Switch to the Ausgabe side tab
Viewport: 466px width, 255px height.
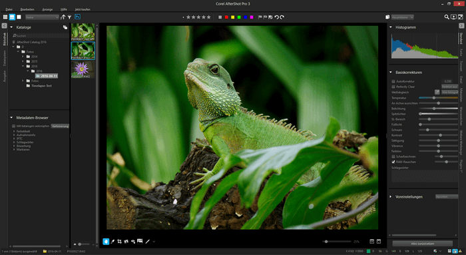tap(5, 76)
